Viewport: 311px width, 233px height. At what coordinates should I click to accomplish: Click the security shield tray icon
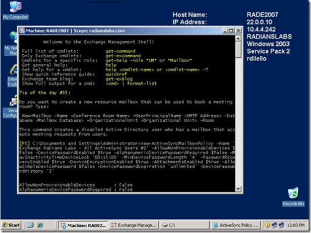pos(268,225)
